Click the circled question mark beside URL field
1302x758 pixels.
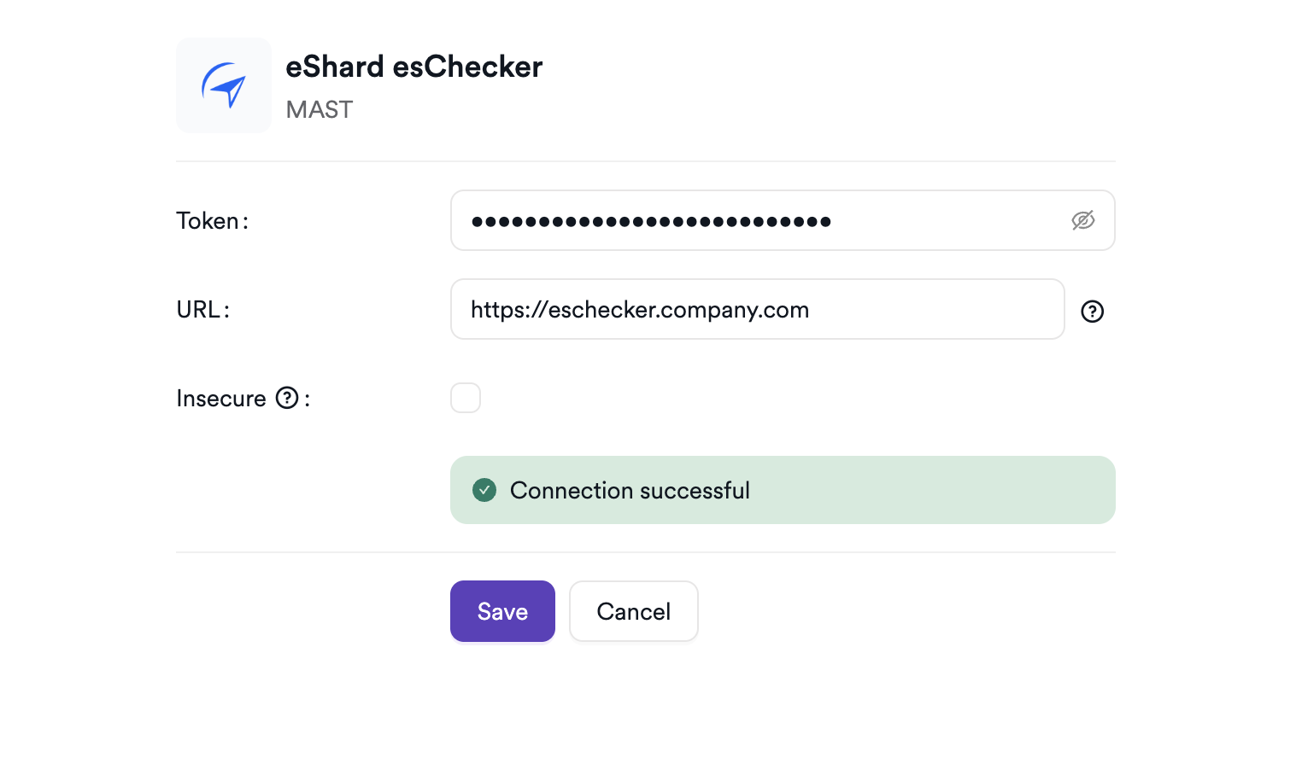point(1092,311)
